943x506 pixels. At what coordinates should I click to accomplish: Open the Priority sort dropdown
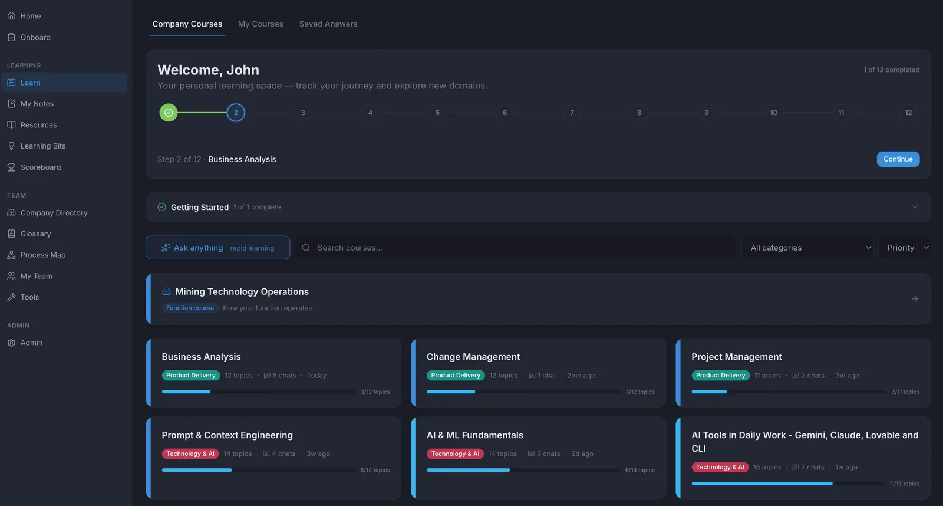(x=905, y=248)
